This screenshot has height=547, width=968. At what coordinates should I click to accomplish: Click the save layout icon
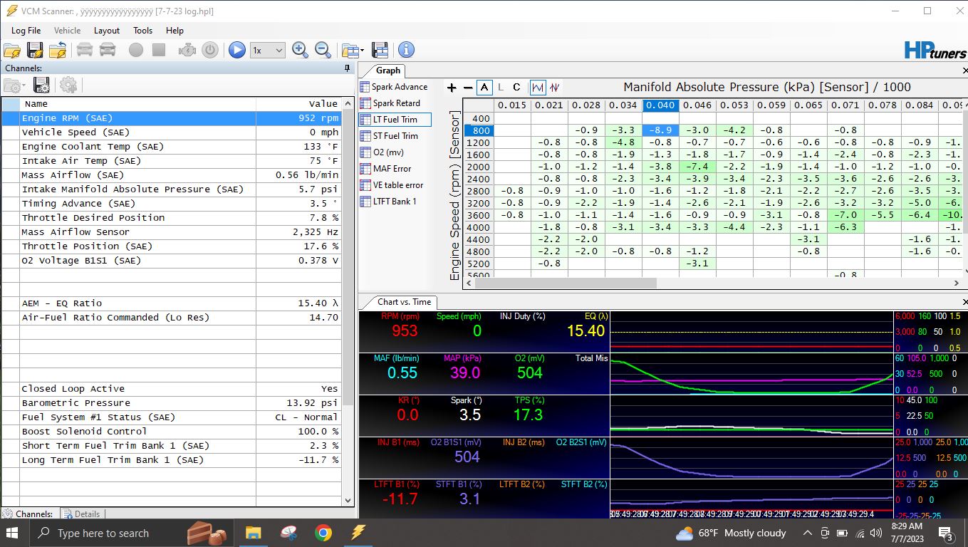pyautogui.click(x=380, y=50)
